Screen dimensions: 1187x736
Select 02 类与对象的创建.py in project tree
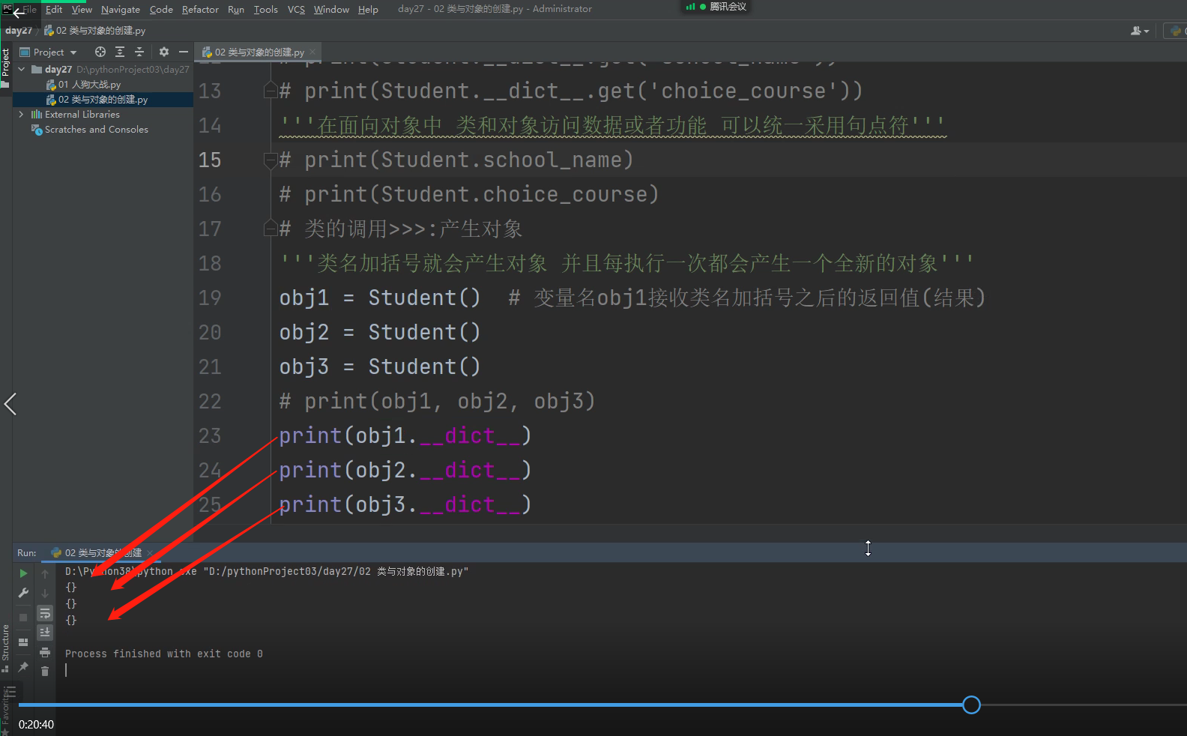coord(103,99)
